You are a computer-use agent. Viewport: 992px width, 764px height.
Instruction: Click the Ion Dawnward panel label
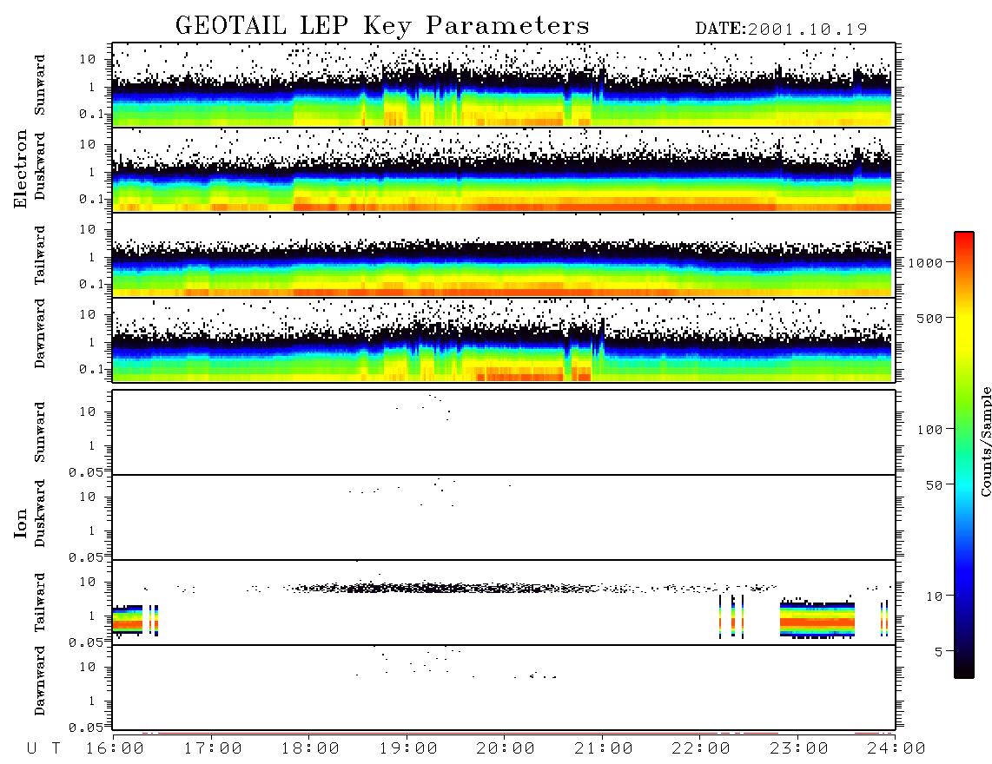click(x=40, y=681)
